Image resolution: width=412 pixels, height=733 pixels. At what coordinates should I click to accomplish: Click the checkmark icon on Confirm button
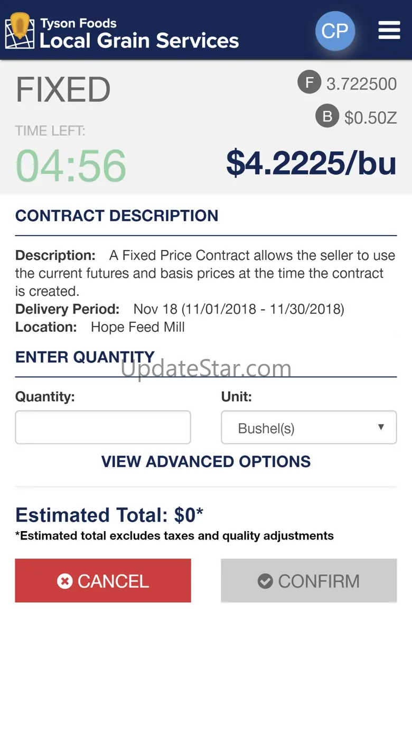point(265,581)
